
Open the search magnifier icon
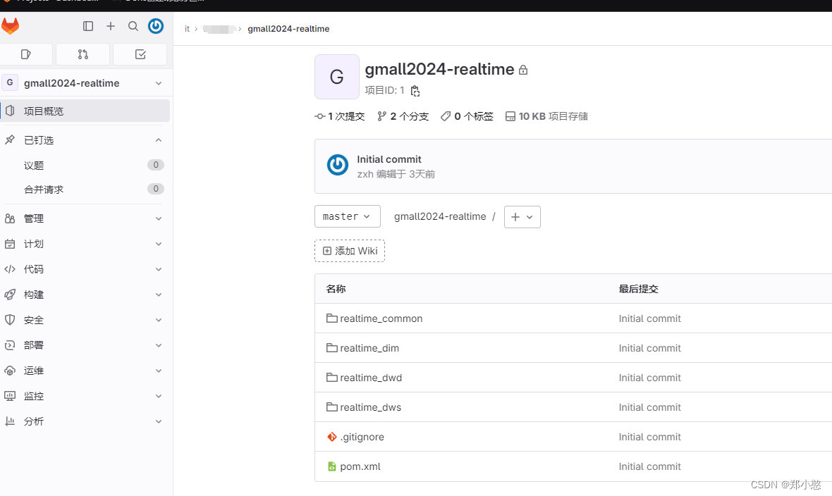pyautogui.click(x=133, y=26)
